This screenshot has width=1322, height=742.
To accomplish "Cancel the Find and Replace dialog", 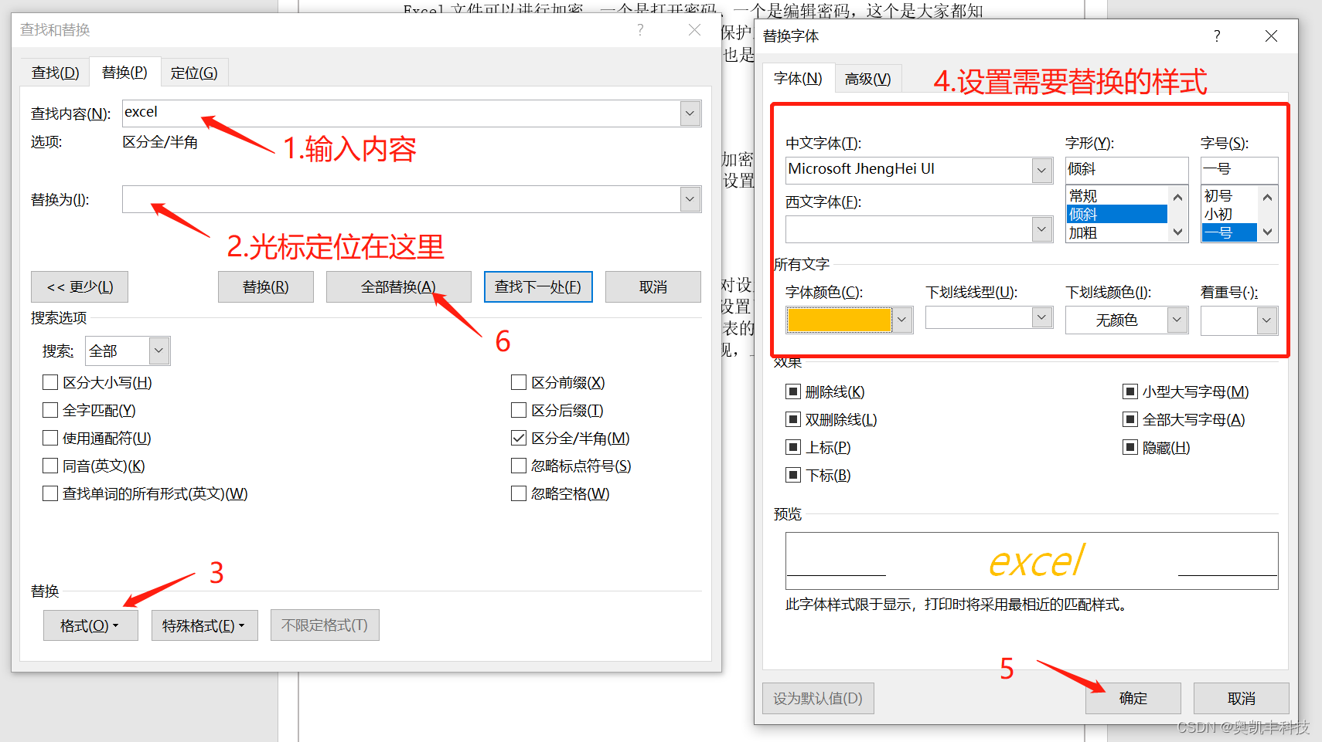I will [x=653, y=287].
